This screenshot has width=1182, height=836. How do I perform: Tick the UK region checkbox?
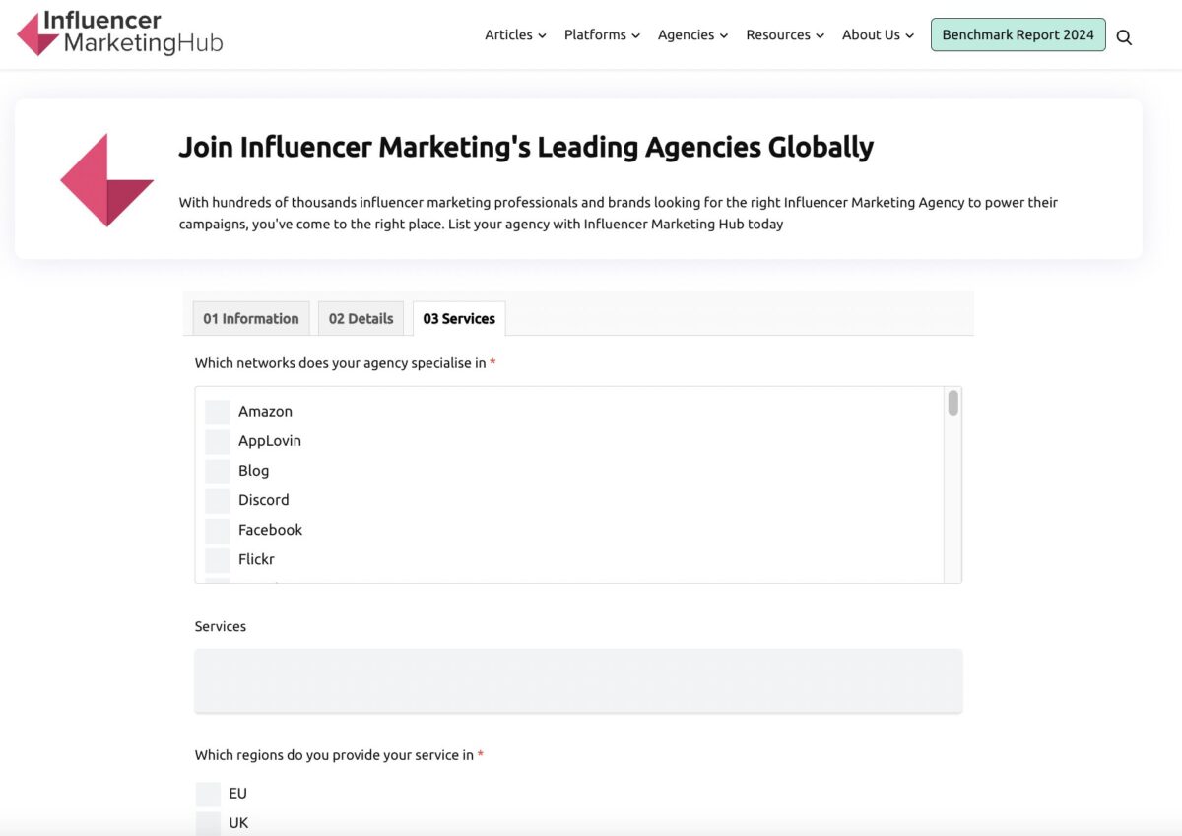208,823
